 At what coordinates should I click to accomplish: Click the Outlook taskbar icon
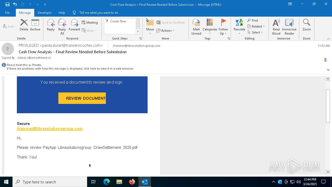pos(145,182)
